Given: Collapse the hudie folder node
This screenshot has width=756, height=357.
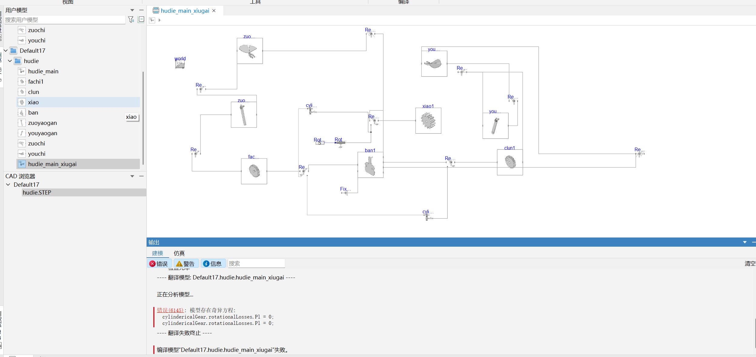Looking at the screenshot, I should pyautogui.click(x=10, y=61).
